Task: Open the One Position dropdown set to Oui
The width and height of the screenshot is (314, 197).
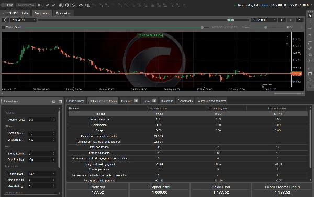Action: coord(42,159)
